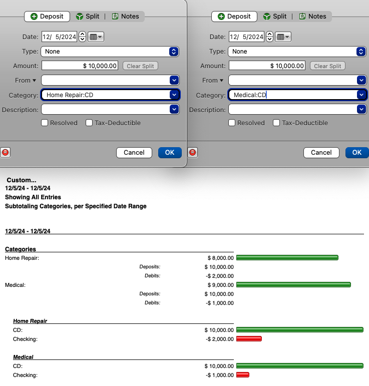Expand the Home Repair:CD category dropdown

[174, 95]
